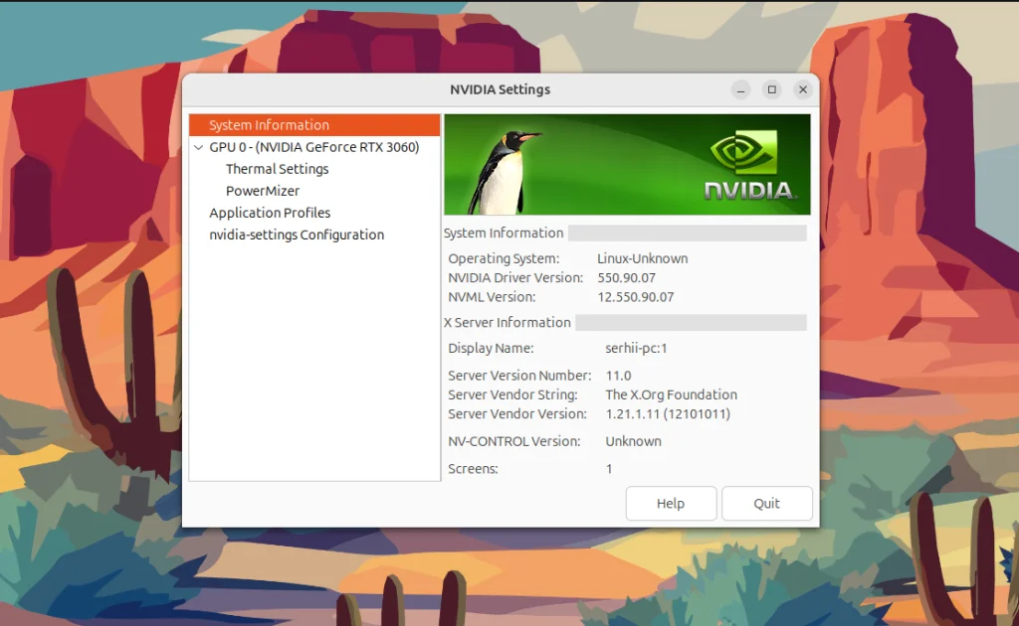
Task: Close the NVIDIA Settings window
Action: pos(803,89)
